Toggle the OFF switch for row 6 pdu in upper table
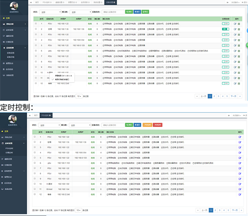Screen dimensions: 248x216 coord(226,51)
